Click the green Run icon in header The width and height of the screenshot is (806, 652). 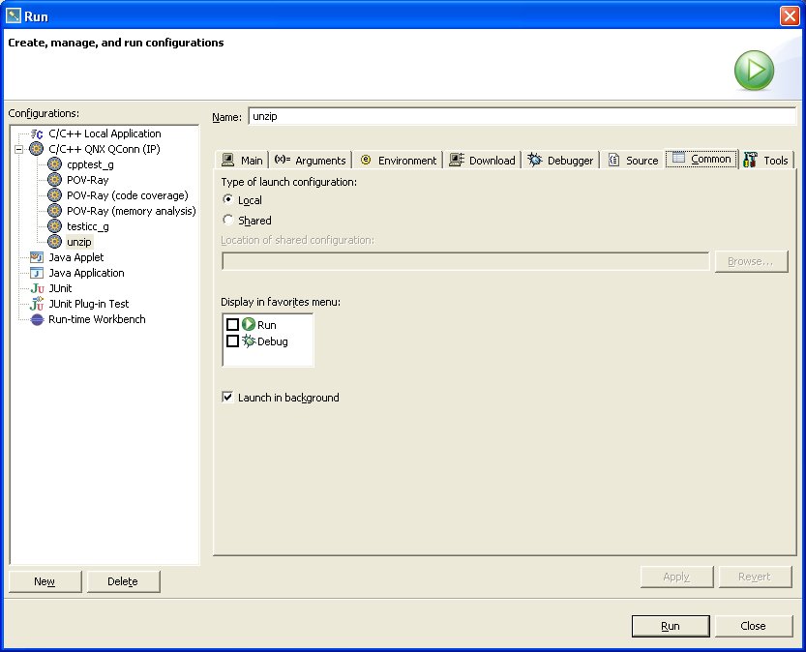pos(753,71)
